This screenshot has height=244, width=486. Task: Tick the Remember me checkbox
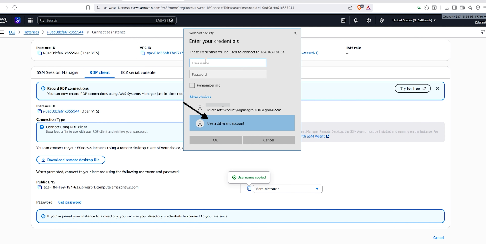click(192, 86)
